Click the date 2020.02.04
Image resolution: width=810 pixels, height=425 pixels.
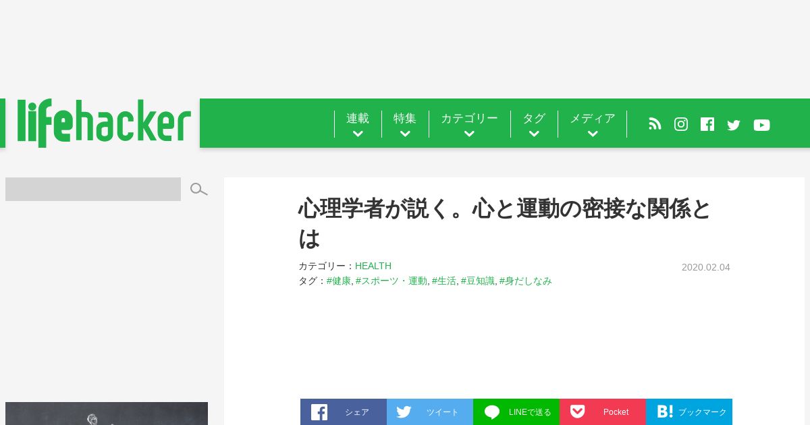(x=706, y=267)
